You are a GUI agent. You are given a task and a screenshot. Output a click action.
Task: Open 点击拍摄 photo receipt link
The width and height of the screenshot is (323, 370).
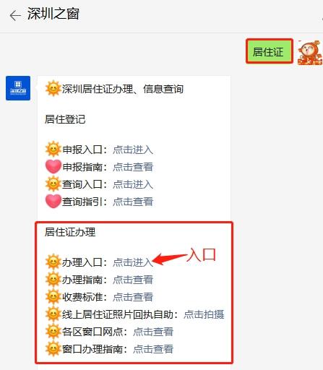(204, 314)
